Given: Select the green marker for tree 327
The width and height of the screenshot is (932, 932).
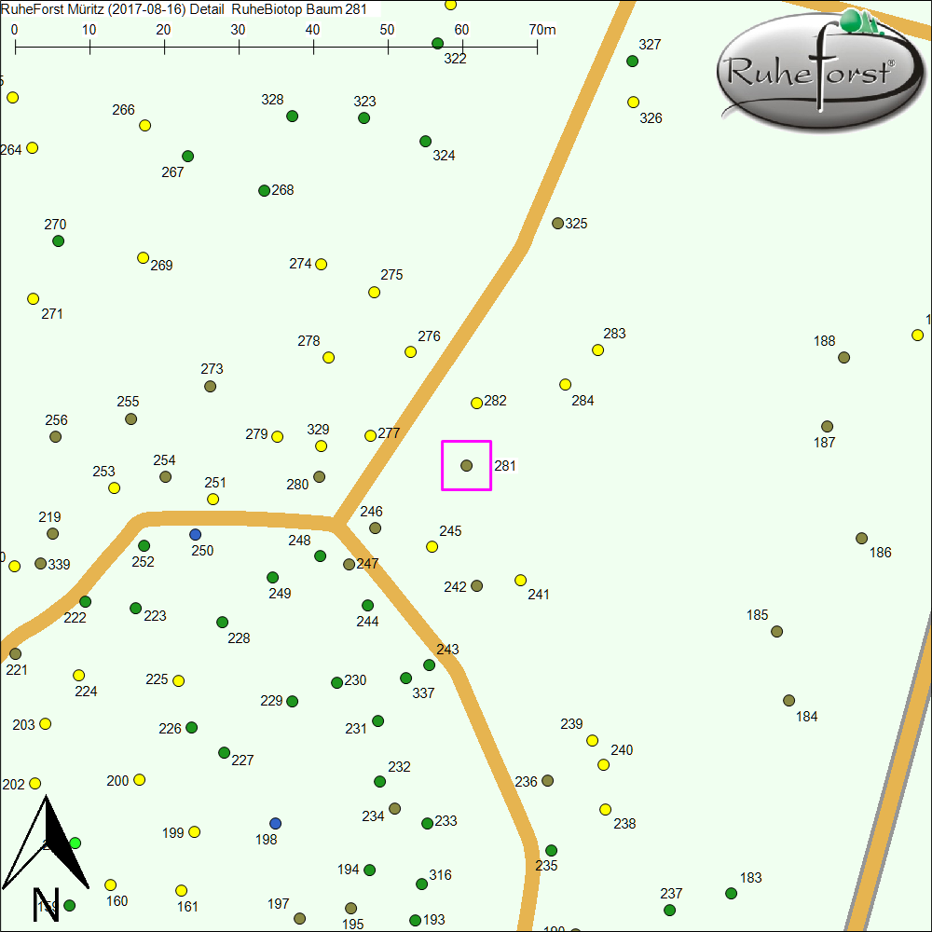Looking at the screenshot, I should [632, 61].
